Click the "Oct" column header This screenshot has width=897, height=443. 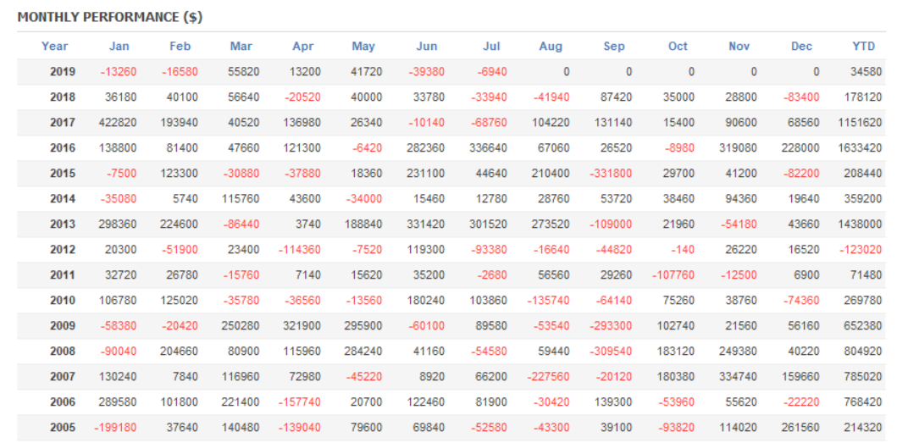(x=678, y=46)
